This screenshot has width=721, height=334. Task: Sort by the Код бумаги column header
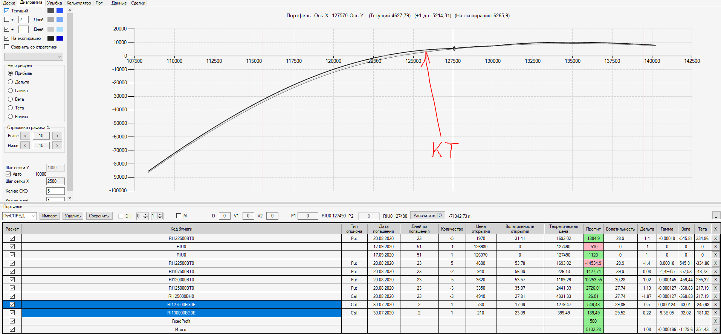pos(181,229)
